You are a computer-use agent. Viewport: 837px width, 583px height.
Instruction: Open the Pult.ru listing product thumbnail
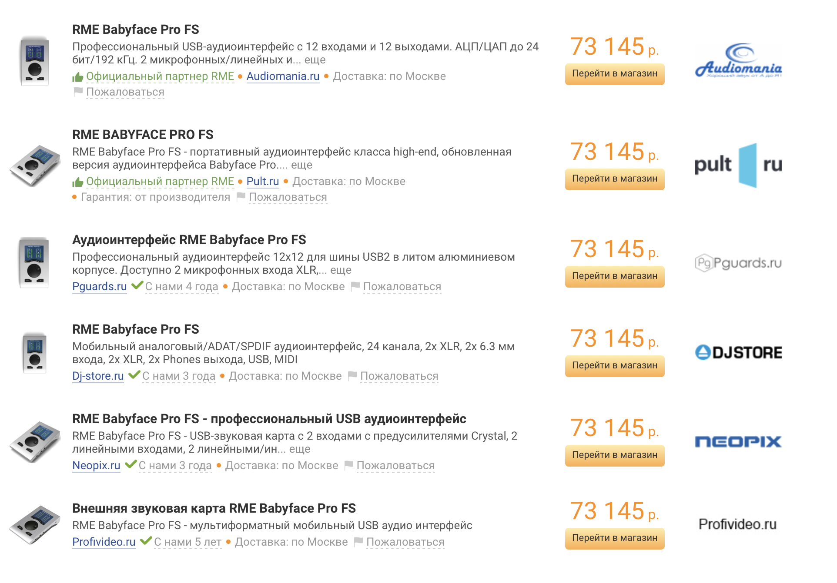click(35, 166)
